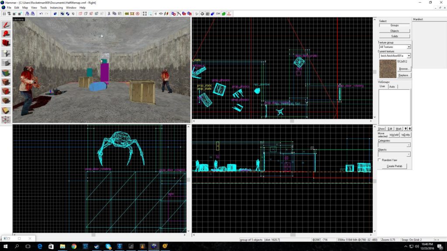Click the Undo arrow in toolbar

click(x=41, y=14)
